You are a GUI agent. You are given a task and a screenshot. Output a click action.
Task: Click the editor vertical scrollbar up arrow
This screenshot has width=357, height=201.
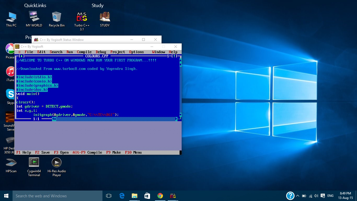click(180, 60)
